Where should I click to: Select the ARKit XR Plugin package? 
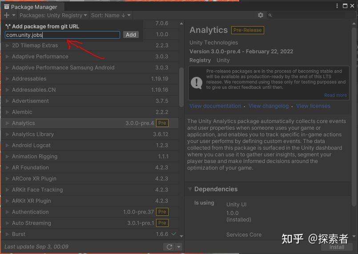[x=90, y=201]
